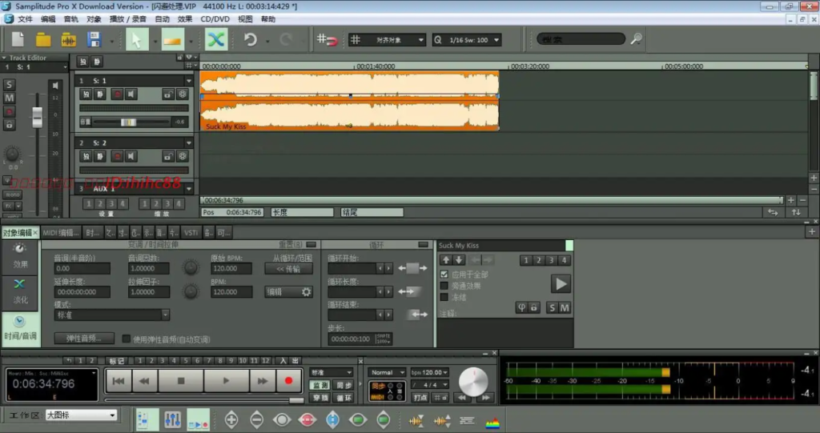Enable the use elastic audio checkbox
Image resolution: width=820 pixels, height=433 pixels.
pyautogui.click(x=126, y=339)
